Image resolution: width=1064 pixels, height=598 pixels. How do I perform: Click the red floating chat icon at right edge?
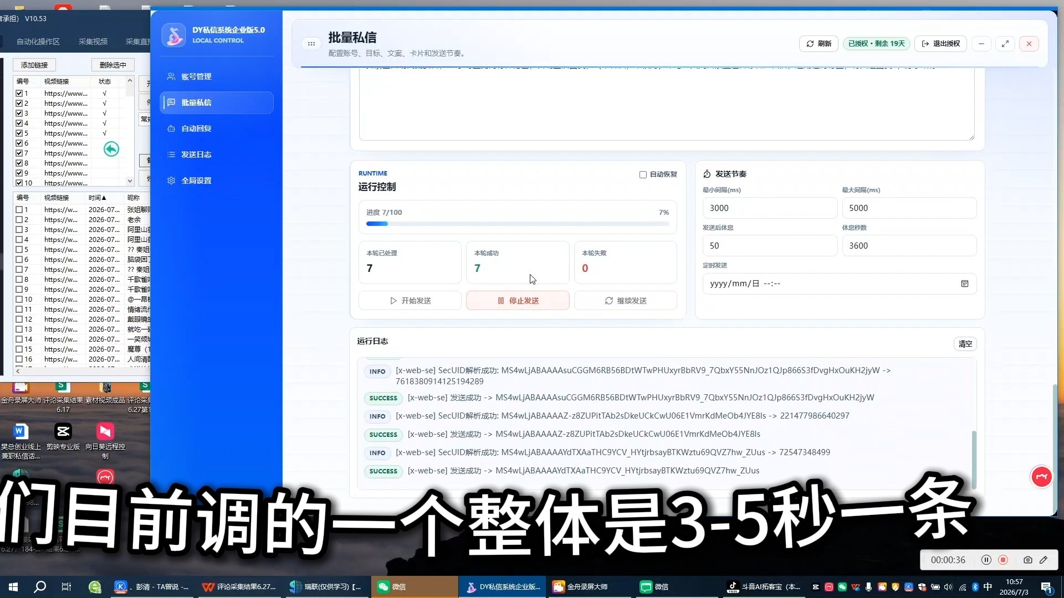click(1041, 477)
